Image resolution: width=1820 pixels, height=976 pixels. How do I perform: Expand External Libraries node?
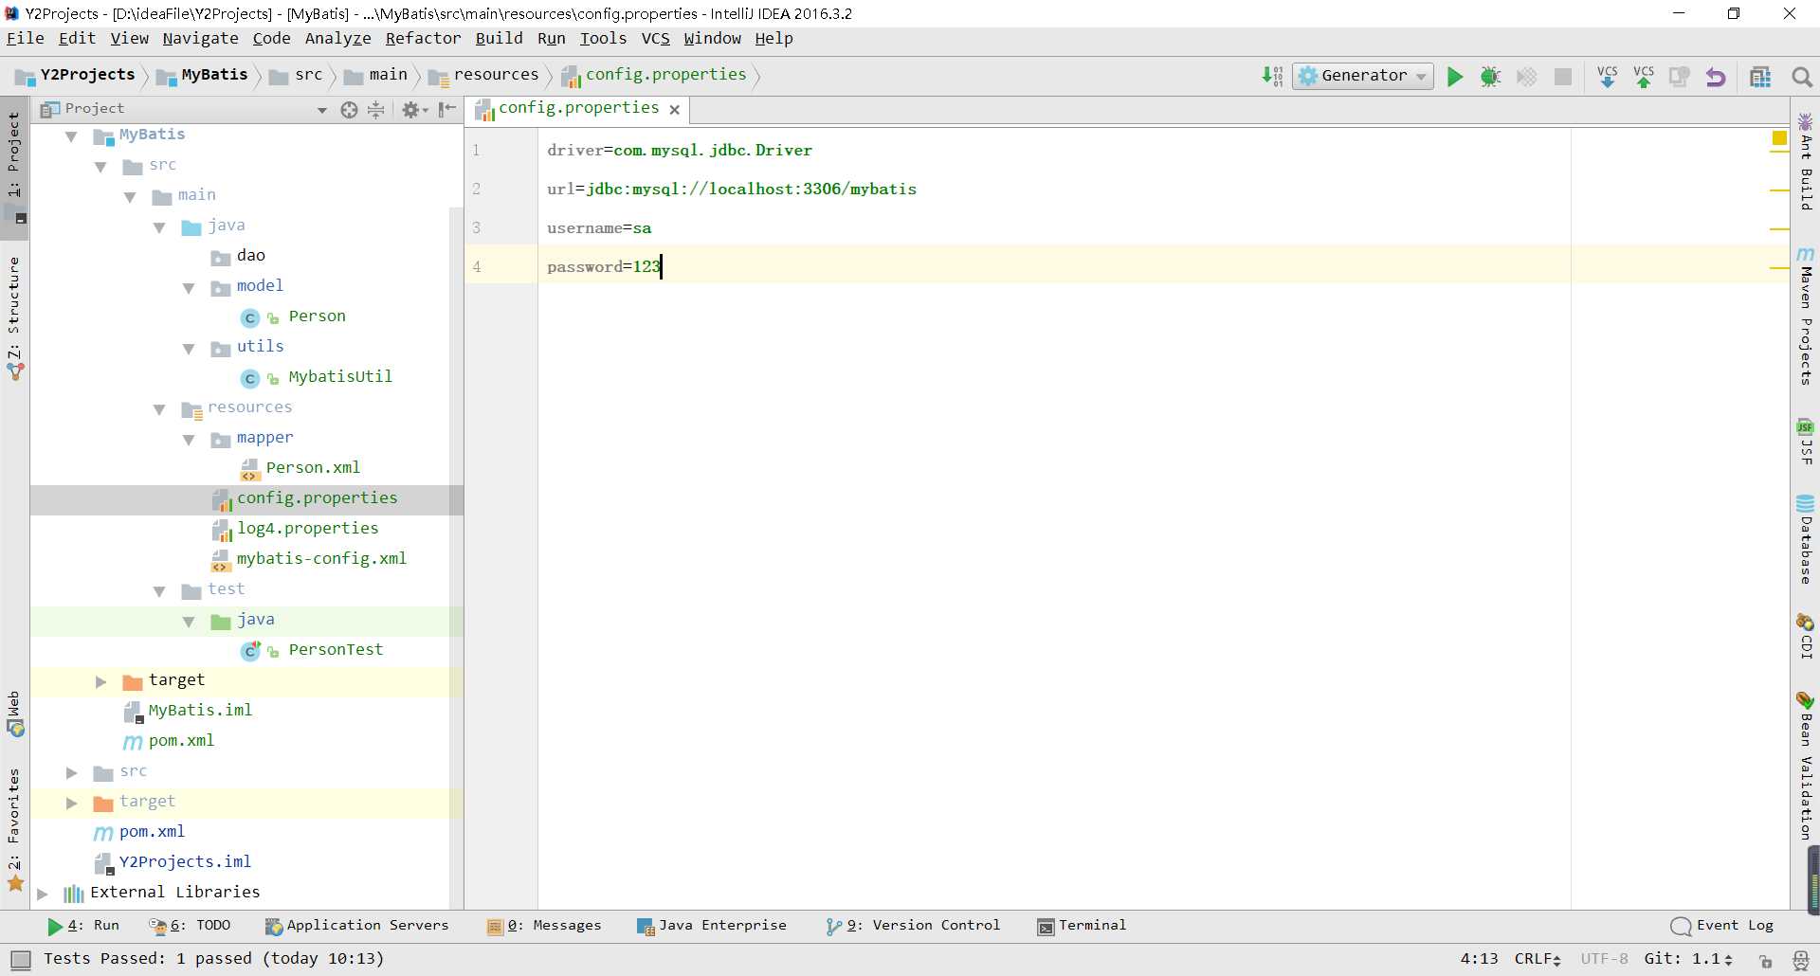point(42,894)
